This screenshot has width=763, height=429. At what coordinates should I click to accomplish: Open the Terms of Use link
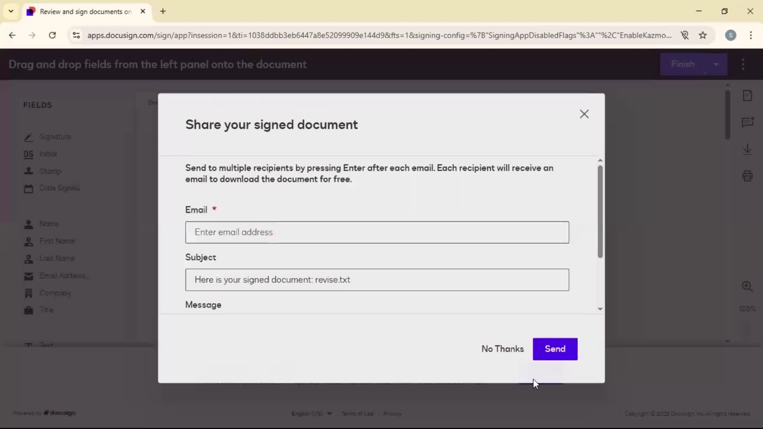coord(357,414)
